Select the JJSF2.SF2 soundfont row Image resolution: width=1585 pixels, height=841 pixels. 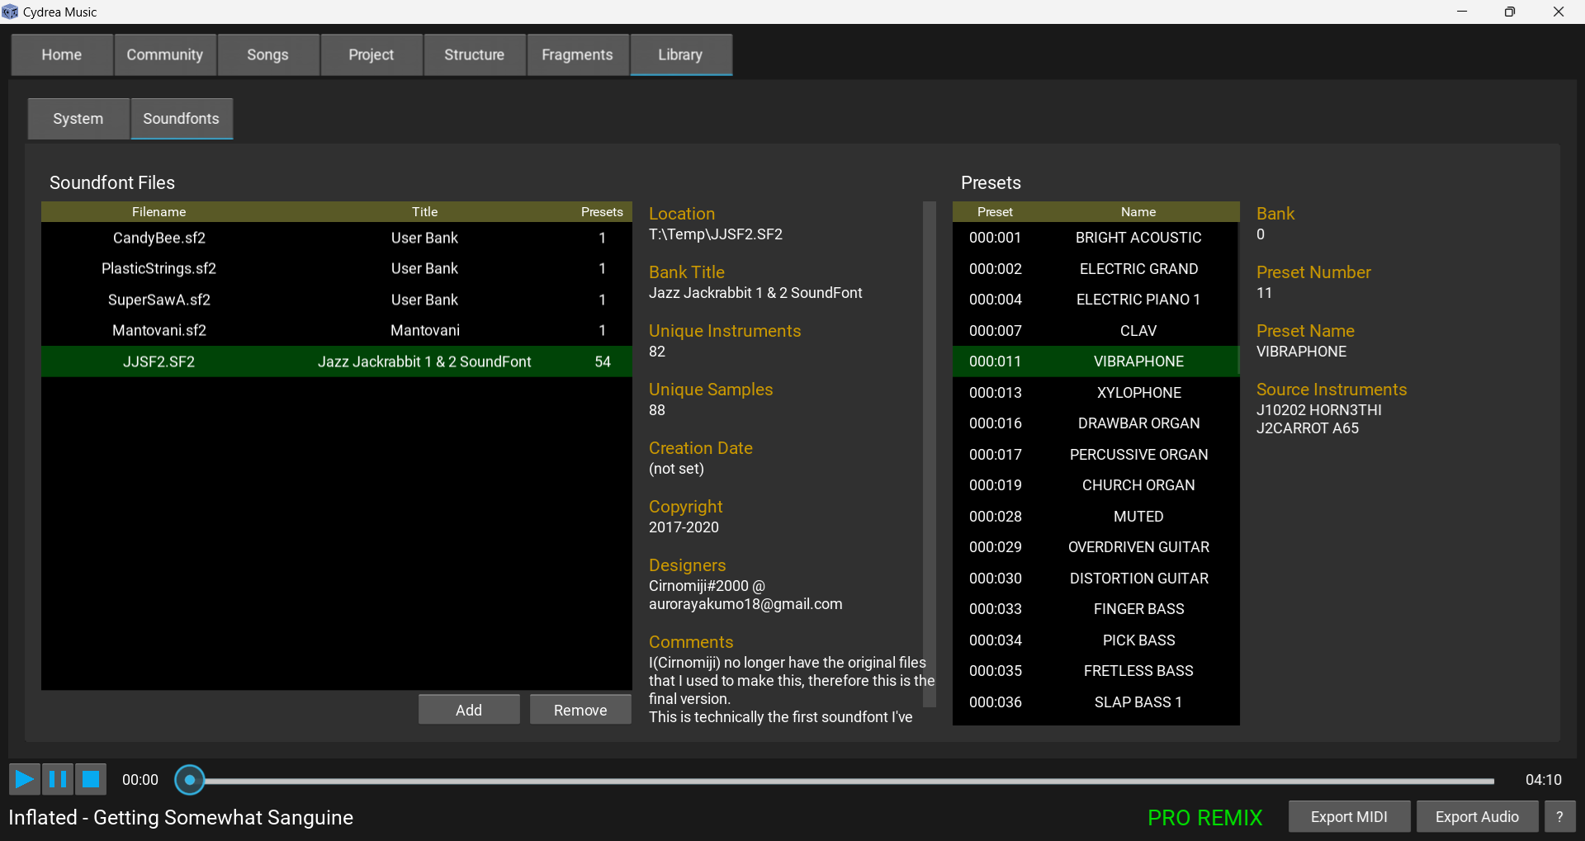(x=336, y=361)
